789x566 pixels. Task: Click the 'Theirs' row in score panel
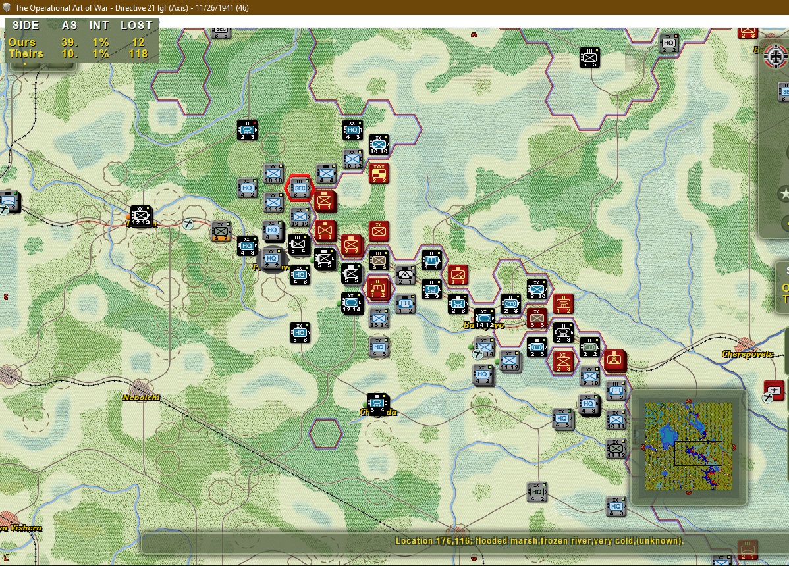pos(78,54)
